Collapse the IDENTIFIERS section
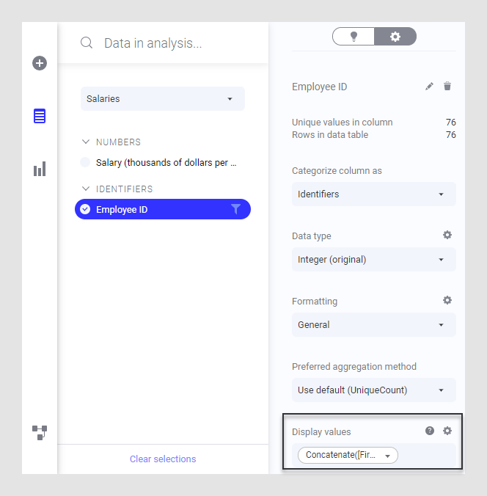Screen dimensions: 487x496 86,189
